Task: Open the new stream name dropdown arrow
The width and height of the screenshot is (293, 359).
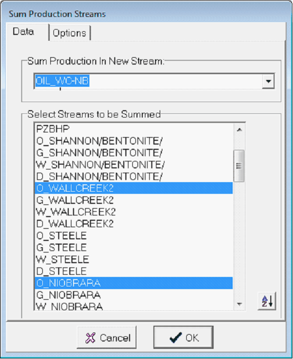Action: (268, 81)
